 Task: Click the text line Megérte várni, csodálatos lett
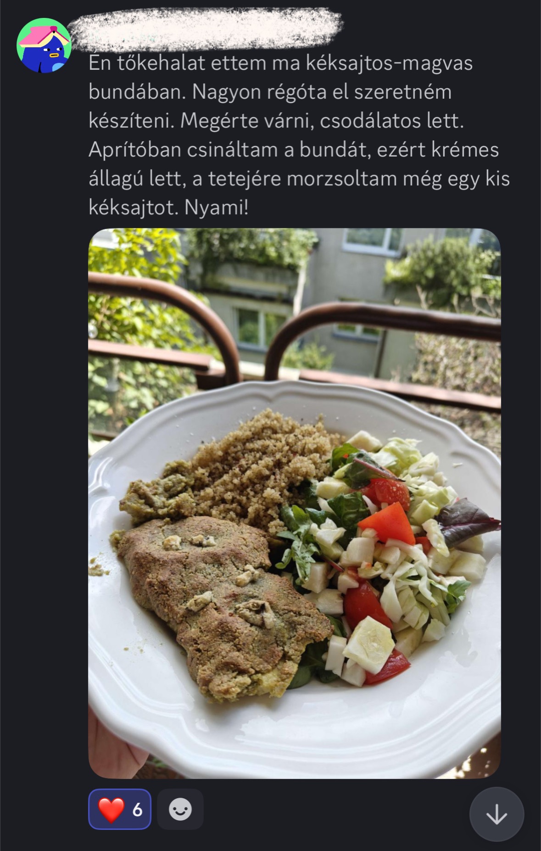tap(322, 121)
